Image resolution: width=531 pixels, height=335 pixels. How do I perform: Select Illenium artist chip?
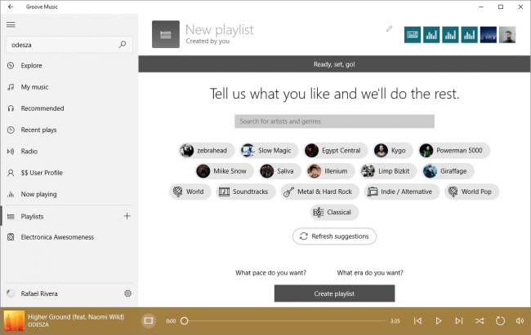[330, 171]
